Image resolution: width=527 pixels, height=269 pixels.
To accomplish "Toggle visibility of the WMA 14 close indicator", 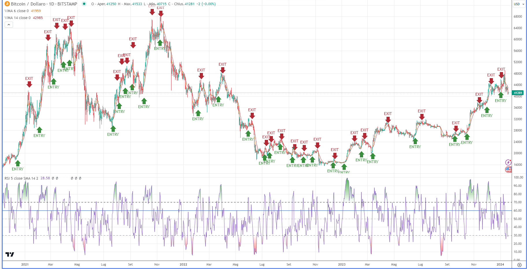I will coord(18,18).
